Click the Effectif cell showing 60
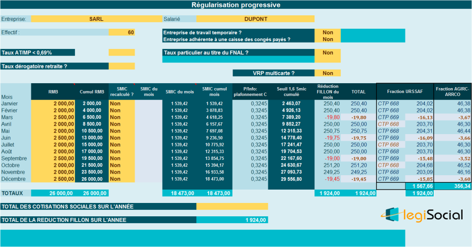This screenshot has width=472, height=247. (122, 32)
